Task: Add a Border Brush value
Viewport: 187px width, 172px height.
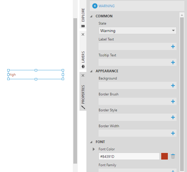Action: [x=173, y=101]
